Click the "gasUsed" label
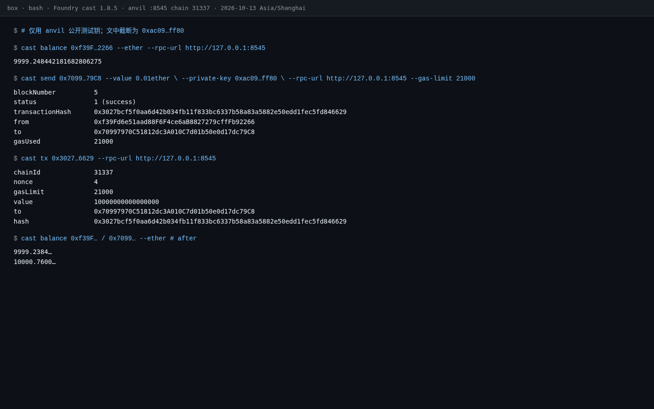Screen dimensions: 654x409 [27, 142]
